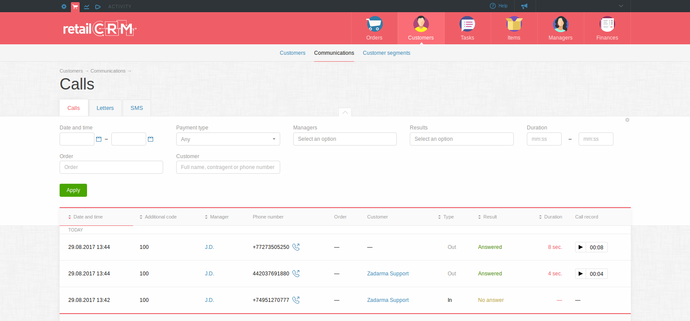Screen dimensions: 690x321
Task: Open the settings gear in top bar
Action: 64,7
